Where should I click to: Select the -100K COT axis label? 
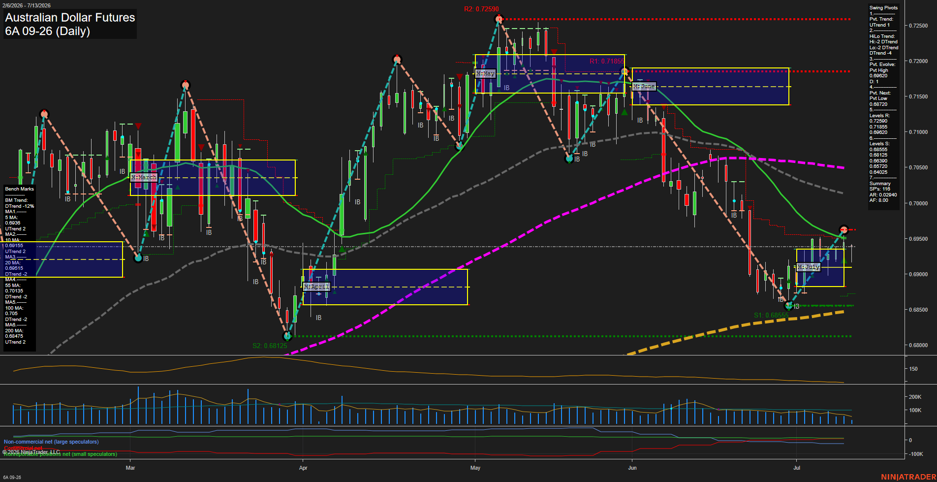pyautogui.click(x=916, y=454)
